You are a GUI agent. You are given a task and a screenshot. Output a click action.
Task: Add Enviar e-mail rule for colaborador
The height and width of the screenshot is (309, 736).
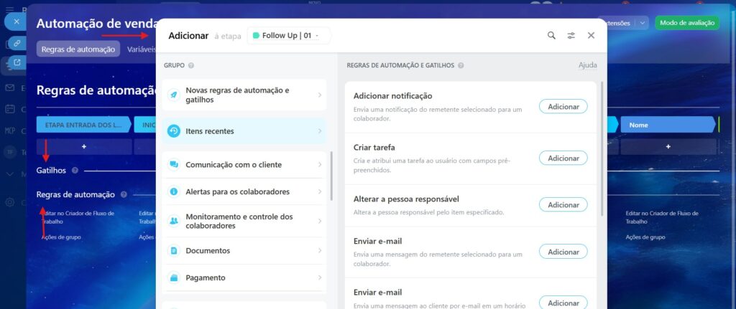(x=563, y=252)
